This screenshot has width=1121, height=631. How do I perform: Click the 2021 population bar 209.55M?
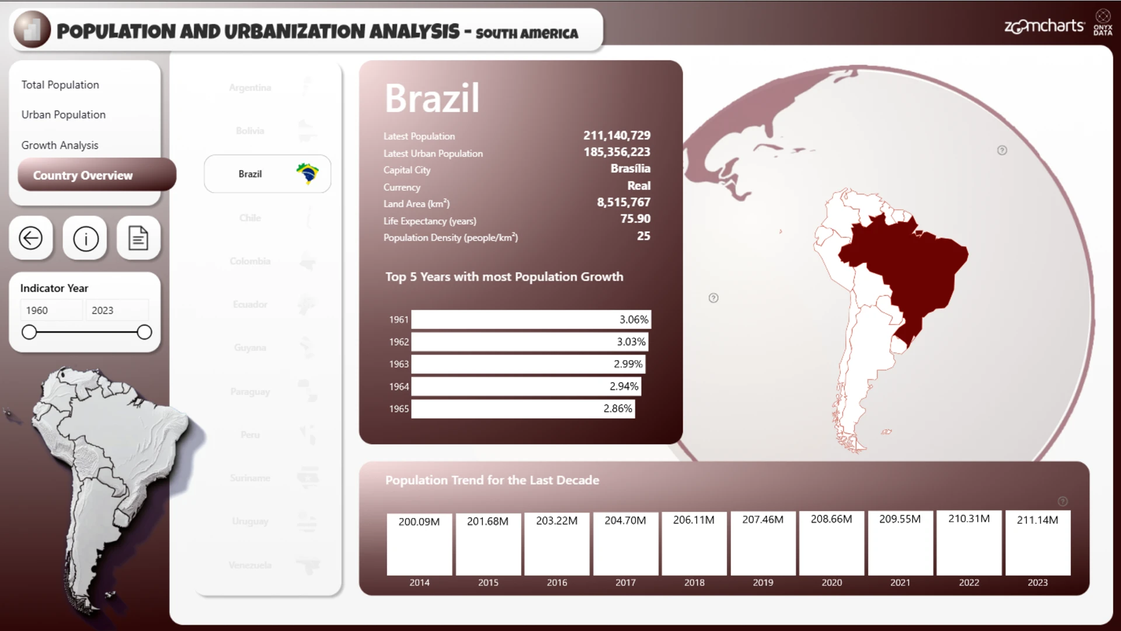pyautogui.click(x=900, y=543)
